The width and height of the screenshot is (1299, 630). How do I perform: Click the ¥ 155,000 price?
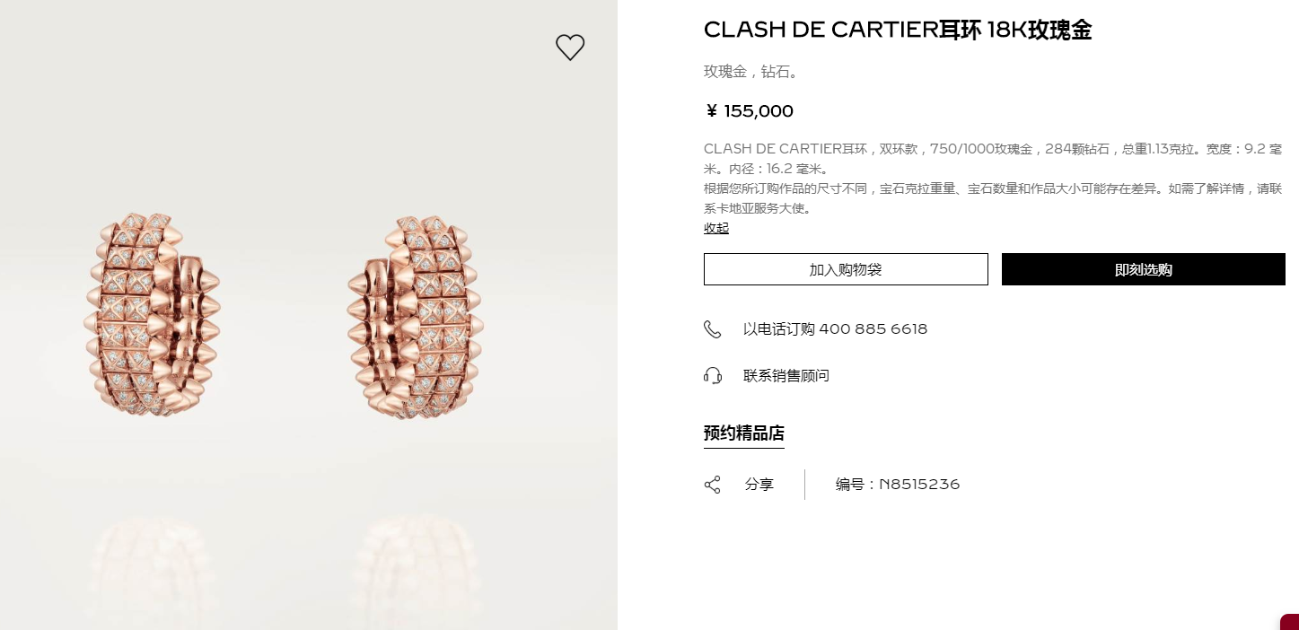[x=749, y=111]
